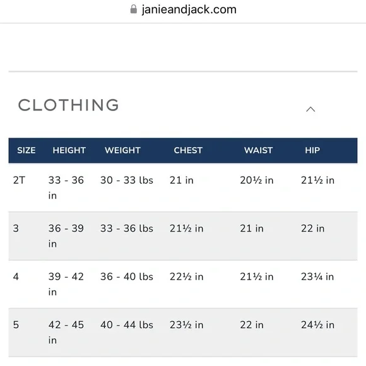Select the SIZE column header

[27, 150]
